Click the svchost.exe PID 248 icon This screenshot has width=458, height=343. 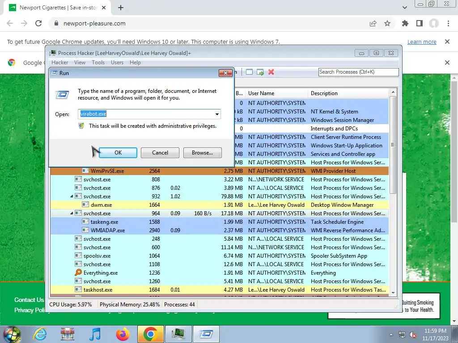[x=78, y=238]
